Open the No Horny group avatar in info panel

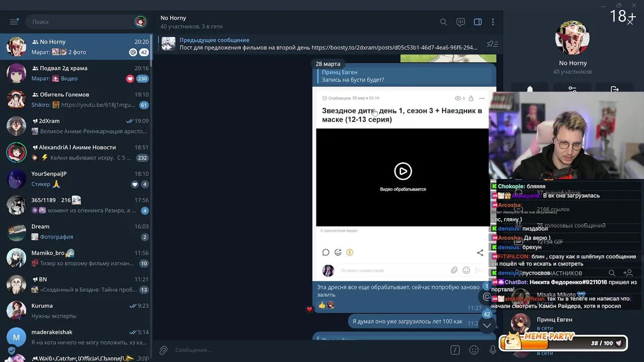point(573,38)
